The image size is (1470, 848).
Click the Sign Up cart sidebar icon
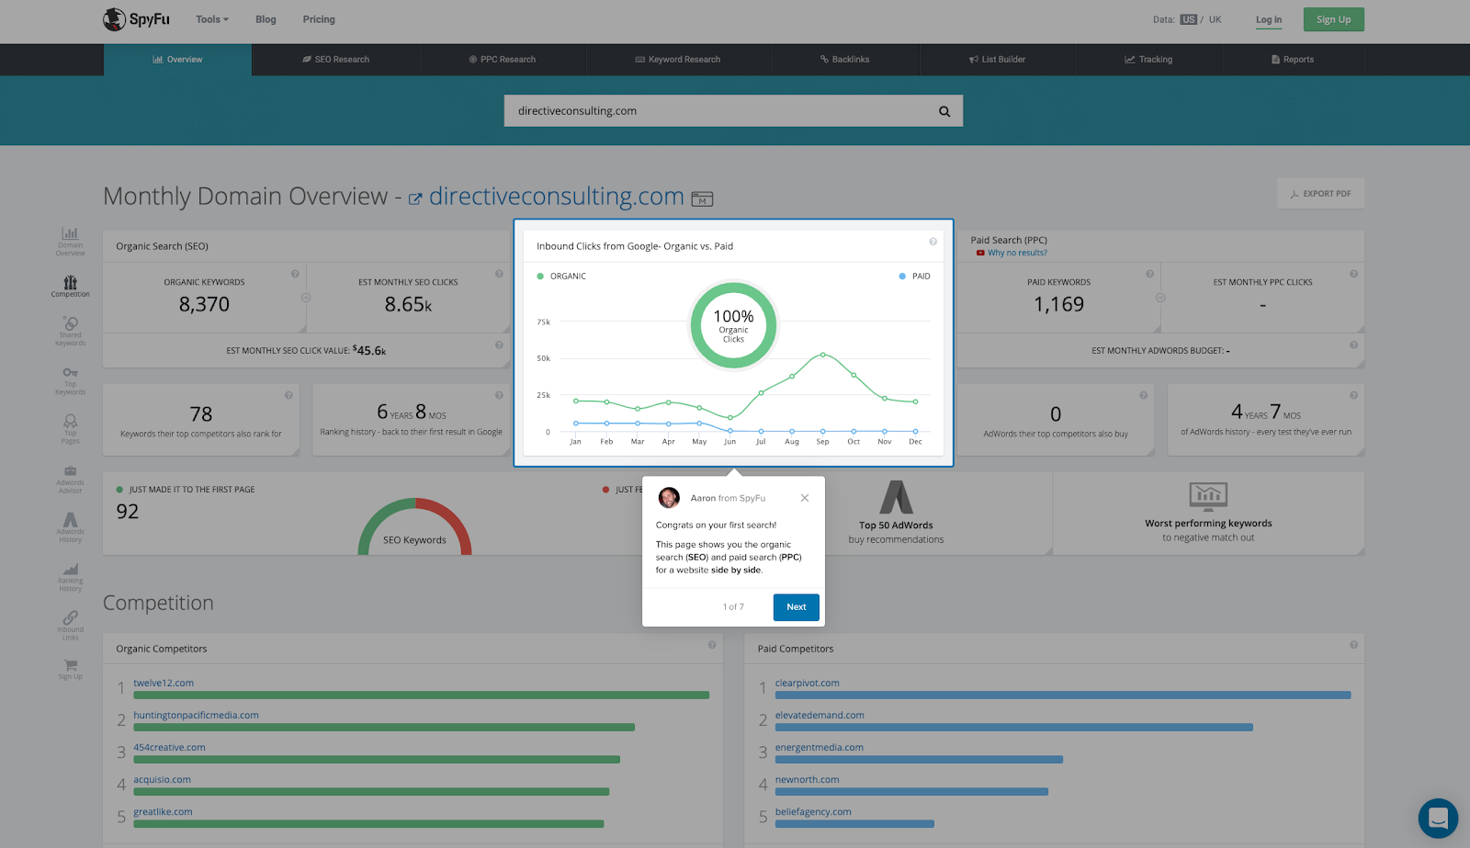[x=70, y=669]
